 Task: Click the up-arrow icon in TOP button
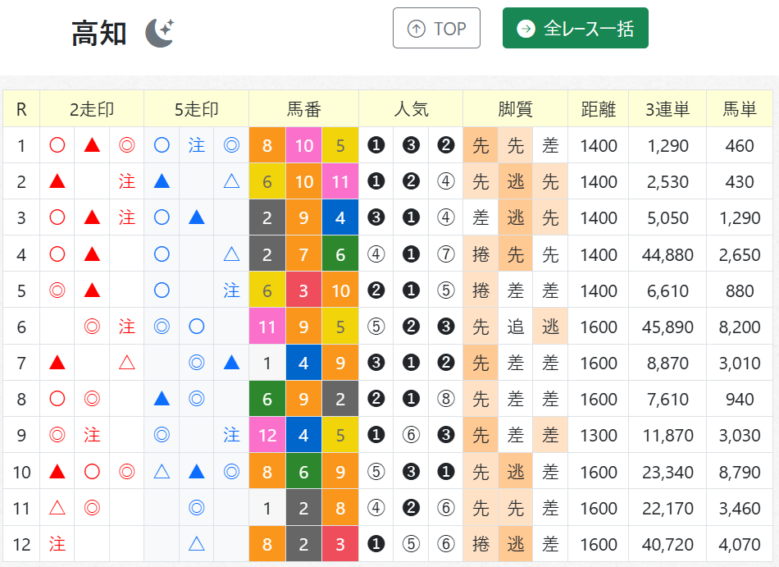pos(417,29)
